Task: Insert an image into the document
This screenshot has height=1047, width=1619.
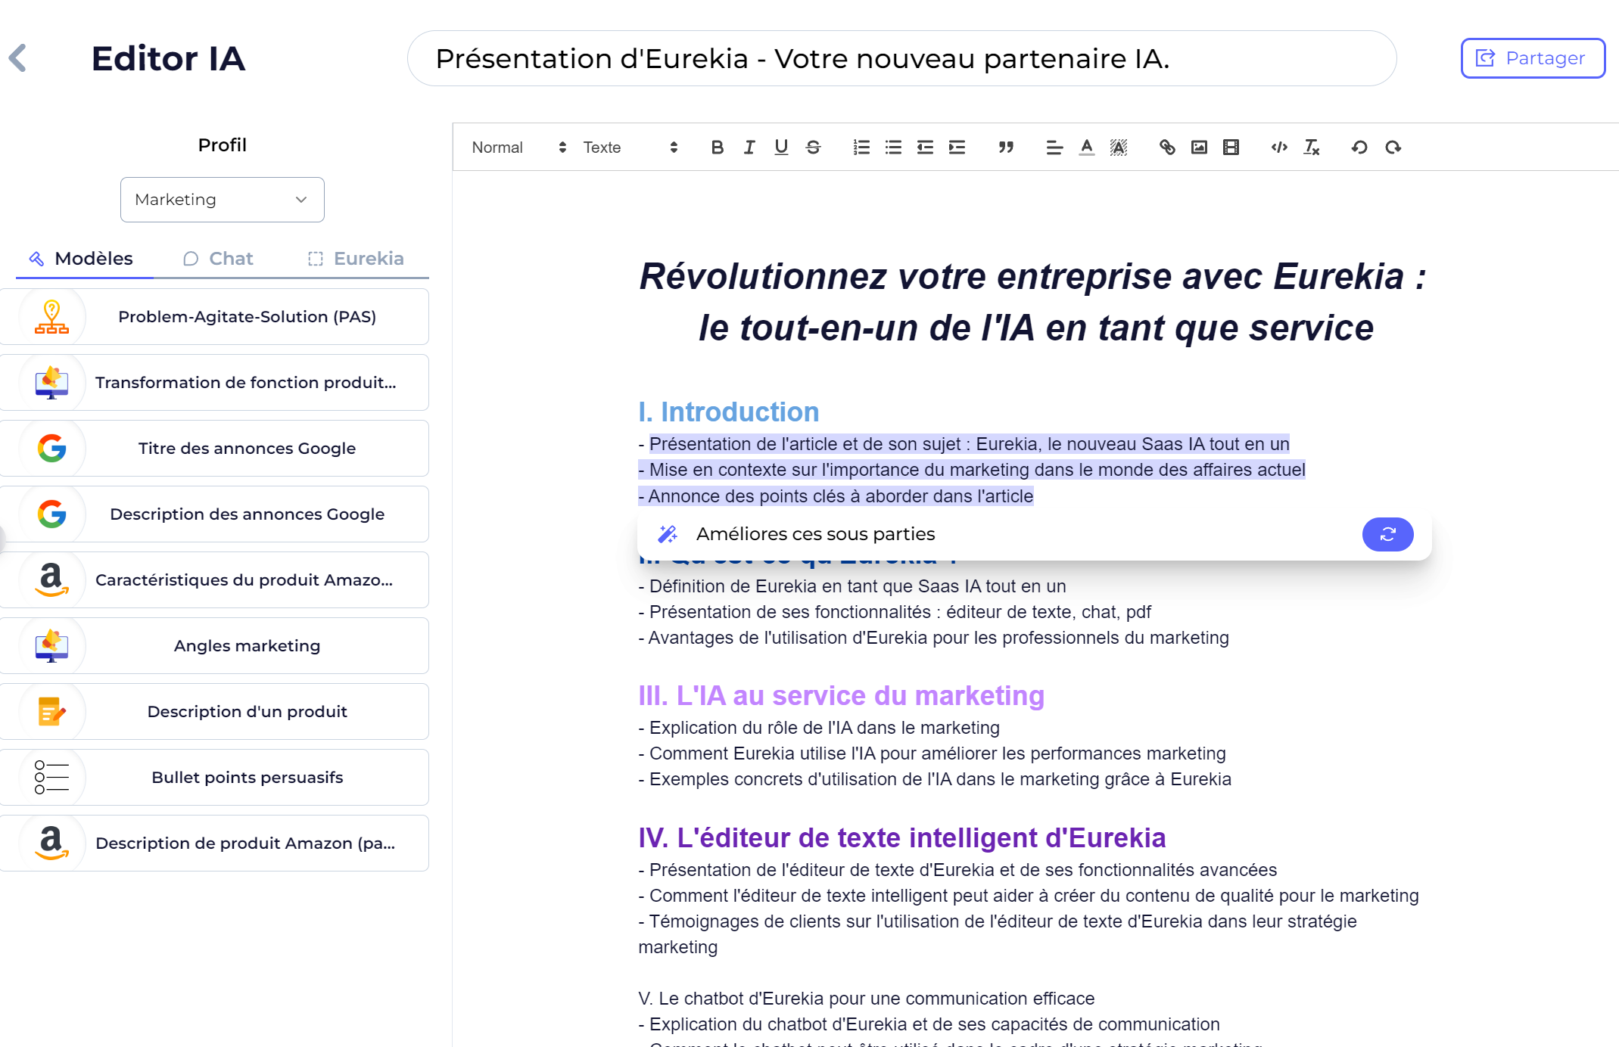Action: click(x=1198, y=148)
